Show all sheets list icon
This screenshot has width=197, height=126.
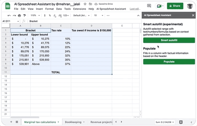point(17,122)
